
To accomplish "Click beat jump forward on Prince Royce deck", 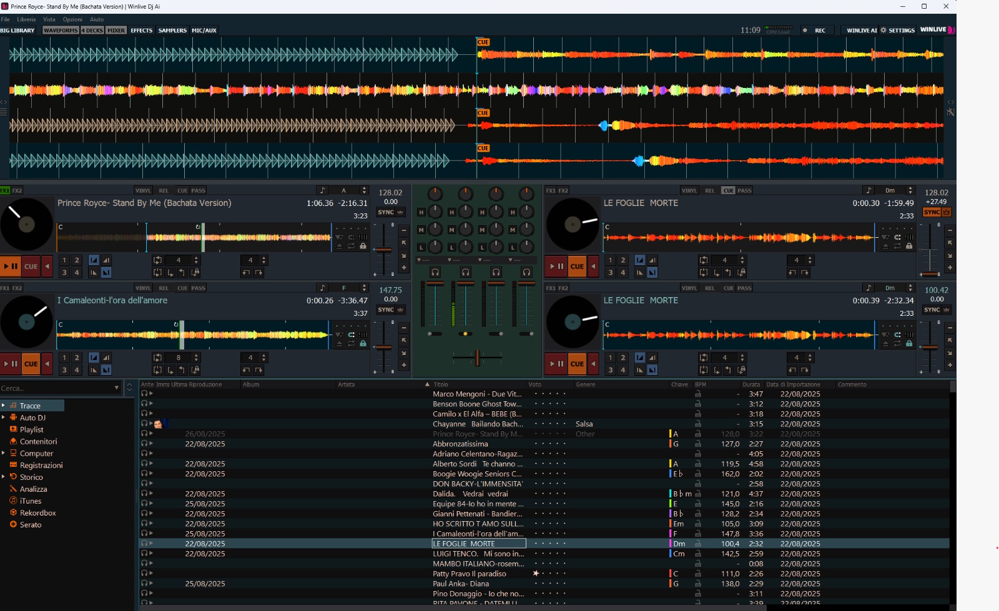I will (258, 273).
